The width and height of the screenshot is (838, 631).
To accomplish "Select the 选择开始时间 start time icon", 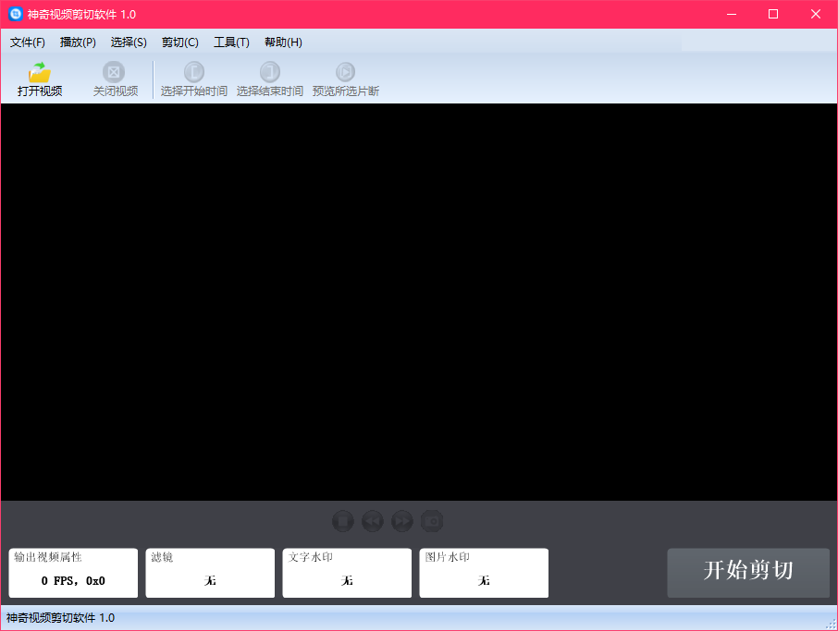I will (x=192, y=79).
